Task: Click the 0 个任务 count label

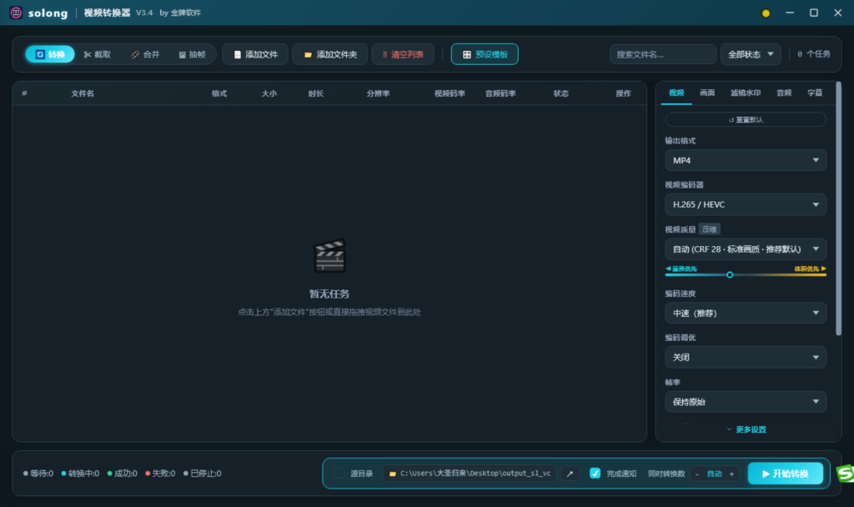Action: 814,54
